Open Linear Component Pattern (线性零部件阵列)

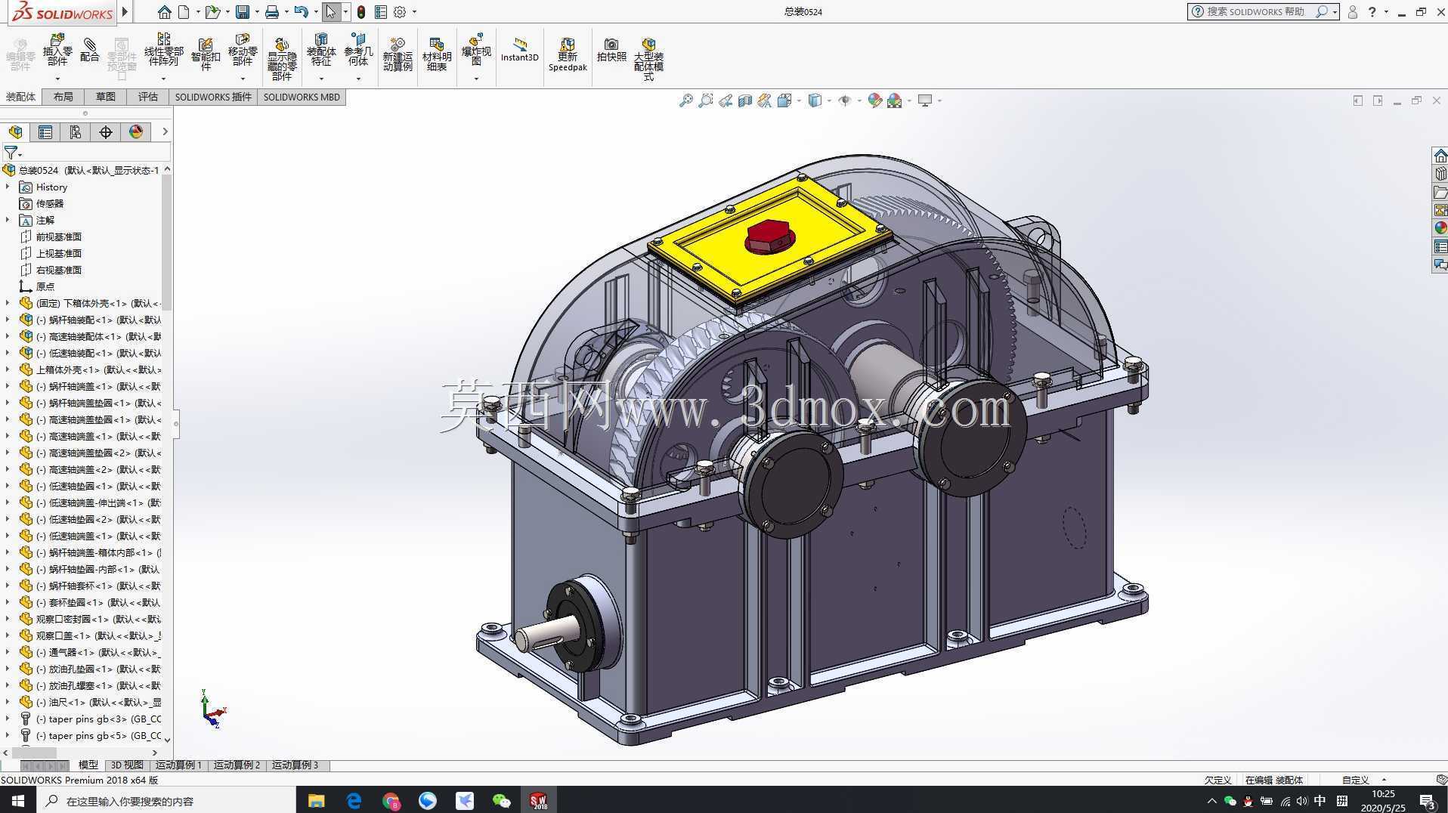pyautogui.click(x=163, y=50)
